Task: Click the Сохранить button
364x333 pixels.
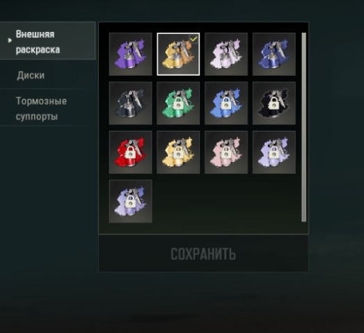Action: coord(203,254)
